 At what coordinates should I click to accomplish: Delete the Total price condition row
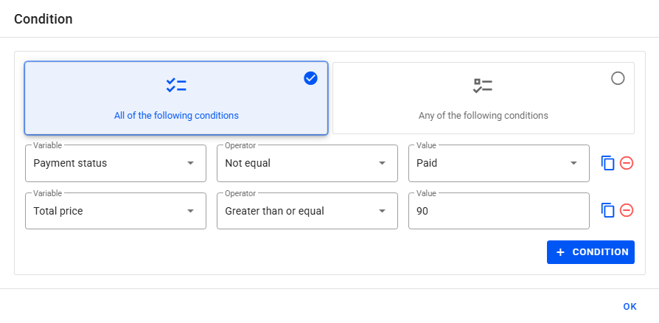(627, 211)
